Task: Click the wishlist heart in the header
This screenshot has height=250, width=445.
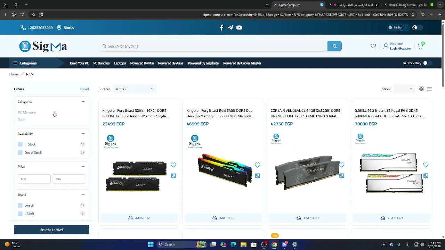Action: click(373, 46)
